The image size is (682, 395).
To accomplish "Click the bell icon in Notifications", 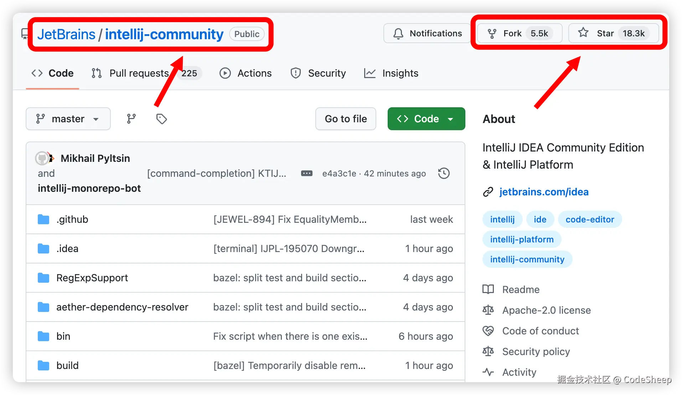I will coord(398,34).
